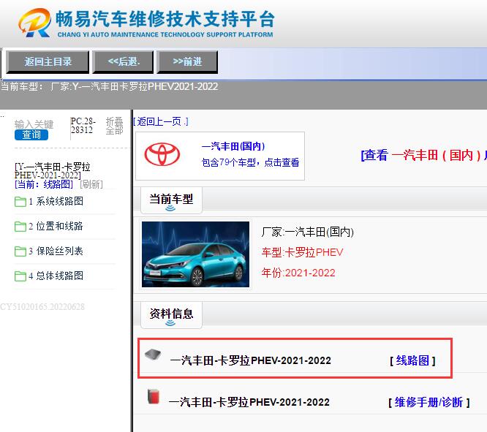Expand 3 保险丝列表 tree item
The image size is (487, 432).
(56, 251)
